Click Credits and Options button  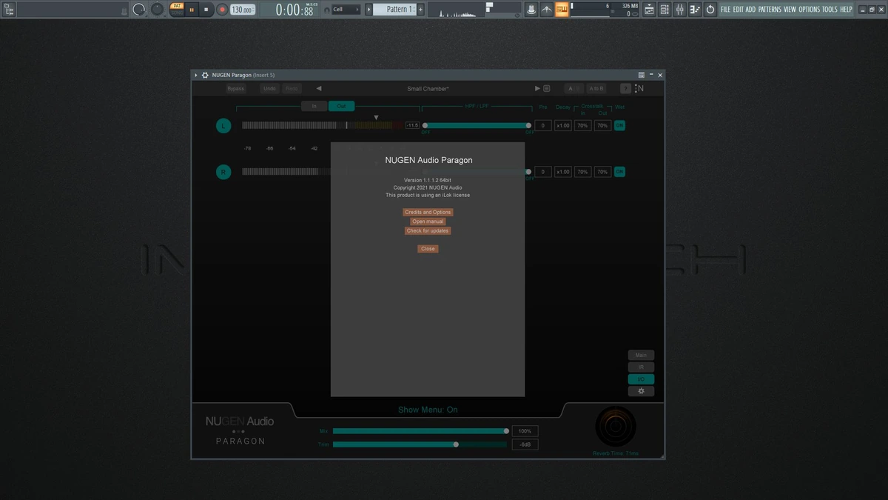click(428, 213)
